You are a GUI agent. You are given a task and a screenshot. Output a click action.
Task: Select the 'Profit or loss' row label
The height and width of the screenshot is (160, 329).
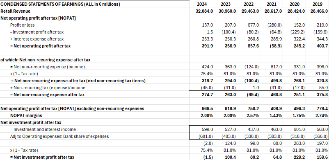[23, 25]
